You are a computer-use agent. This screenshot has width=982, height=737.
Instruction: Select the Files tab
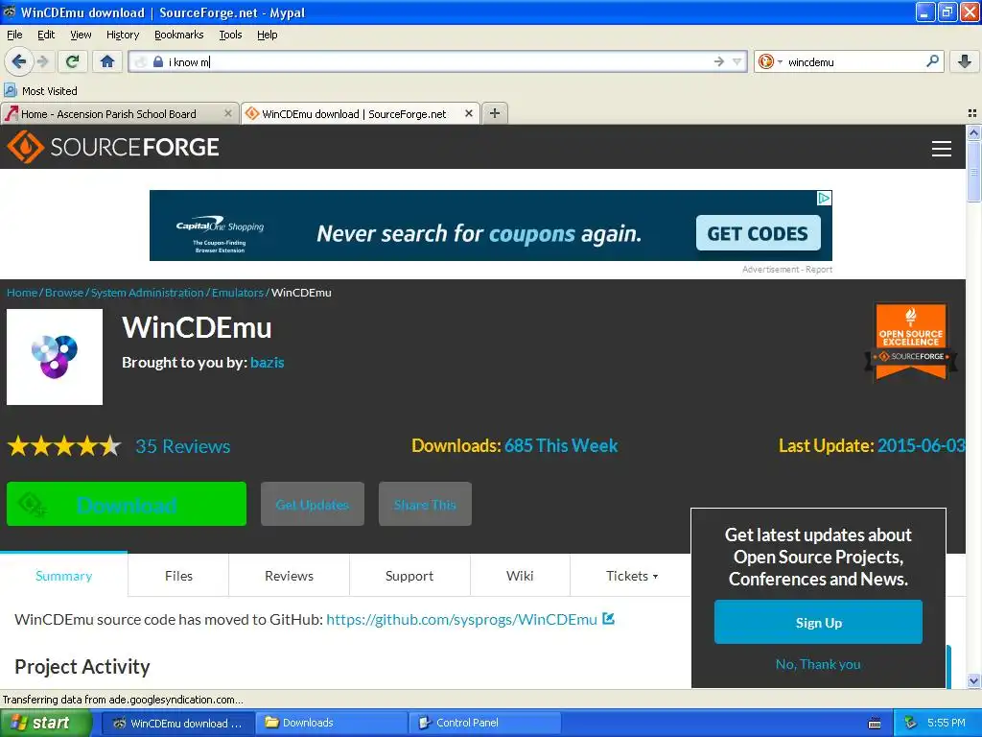point(178,576)
